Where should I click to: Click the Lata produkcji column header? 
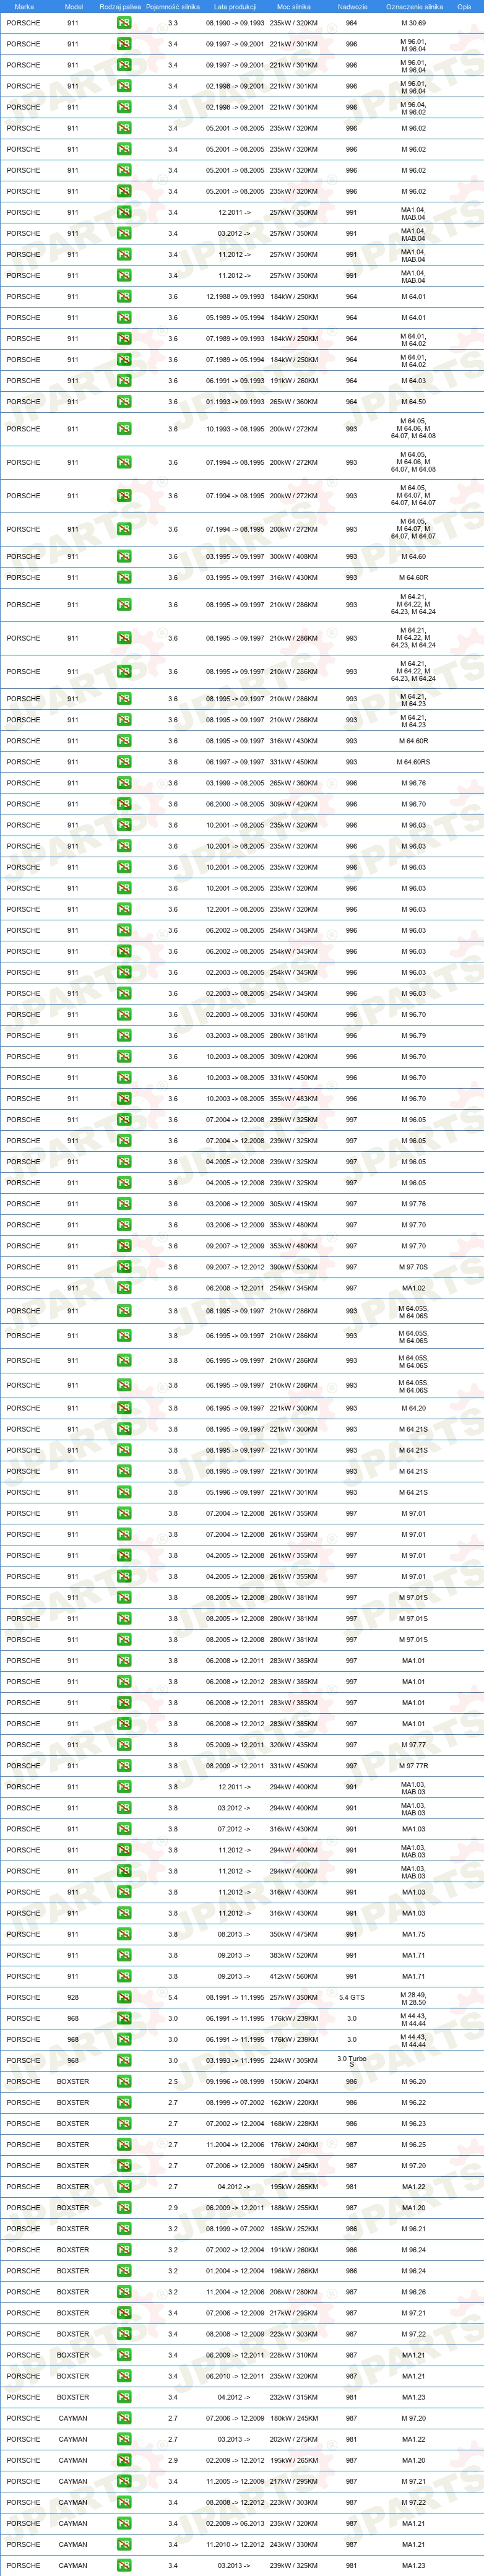coord(235,7)
